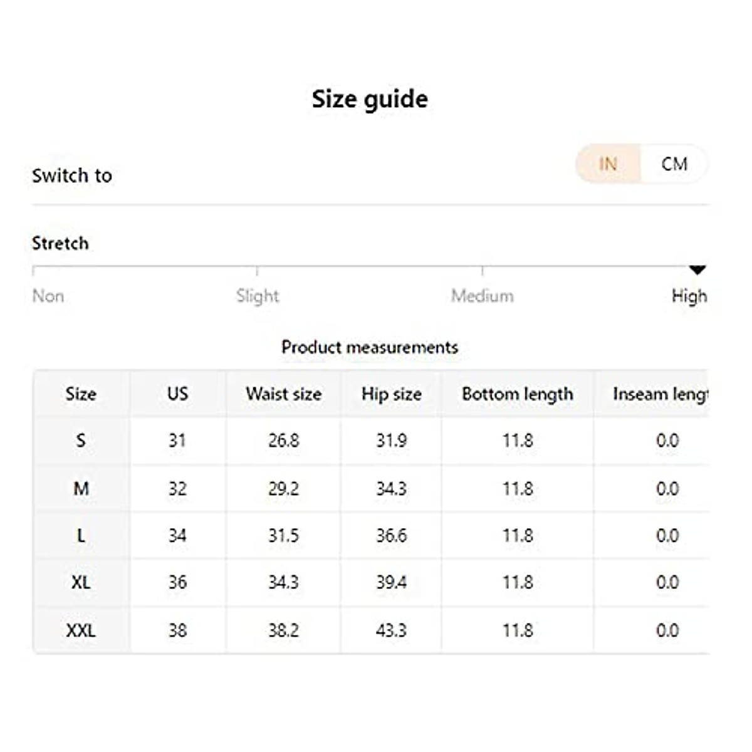
Task: Click the US column header
Action: tap(177, 394)
